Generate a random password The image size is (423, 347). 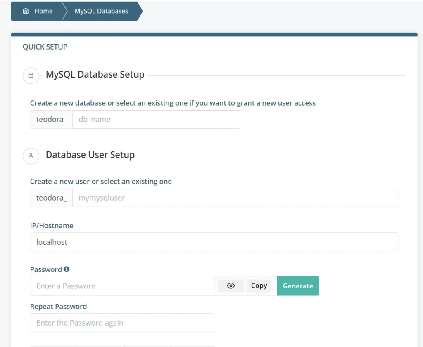click(298, 286)
